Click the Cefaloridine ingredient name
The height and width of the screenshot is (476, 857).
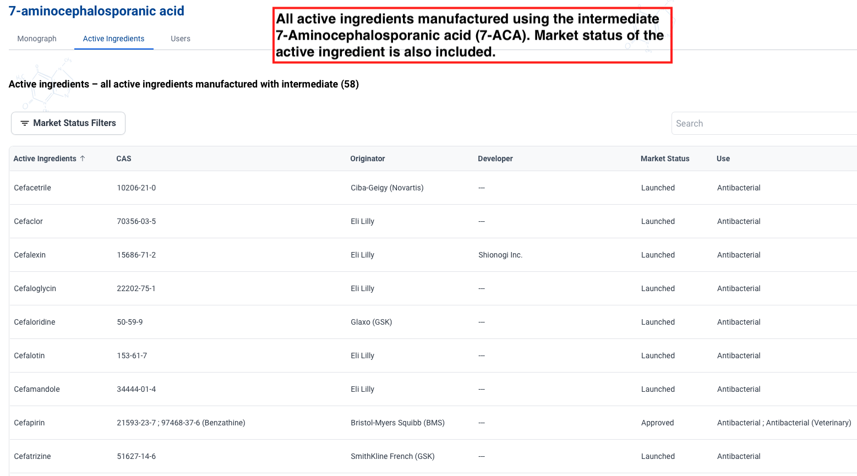[35, 322]
